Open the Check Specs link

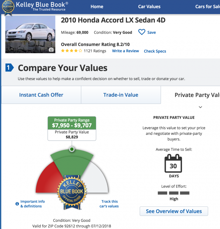click(x=155, y=51)
